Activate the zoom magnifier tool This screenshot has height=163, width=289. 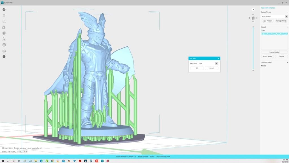point(4,22)
